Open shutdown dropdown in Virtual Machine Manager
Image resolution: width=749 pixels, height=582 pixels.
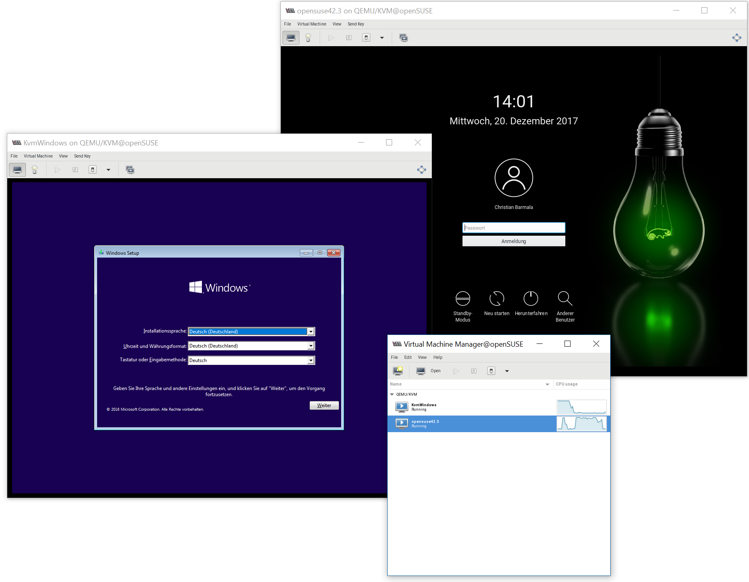[x=507, y=371]
